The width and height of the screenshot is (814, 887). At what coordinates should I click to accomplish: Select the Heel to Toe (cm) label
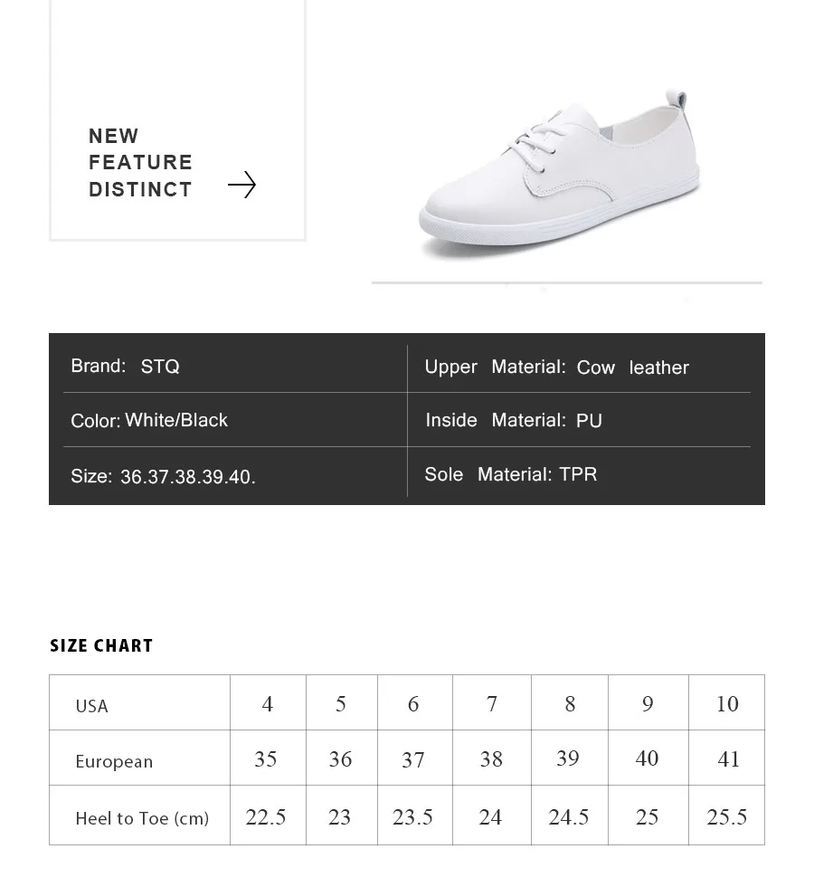(143, 818)
